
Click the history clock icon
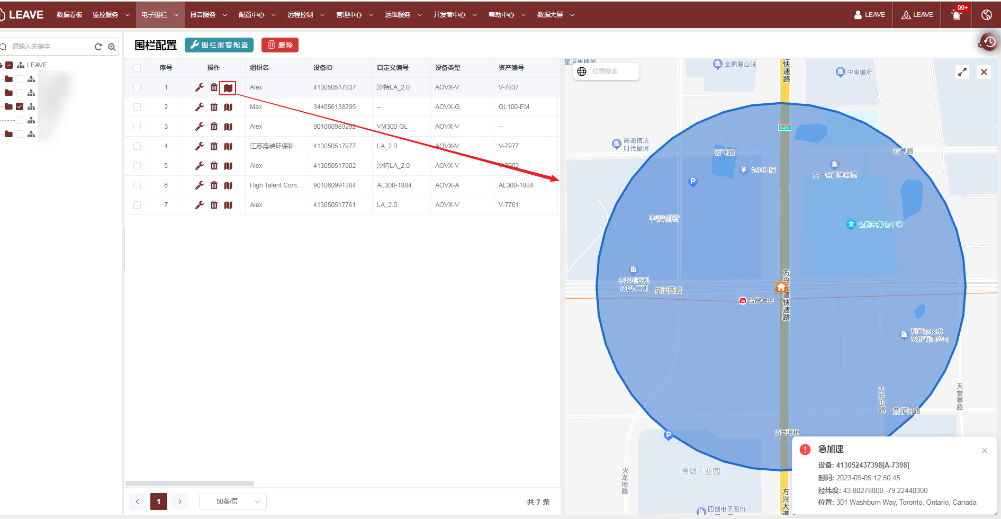point(989,42)
